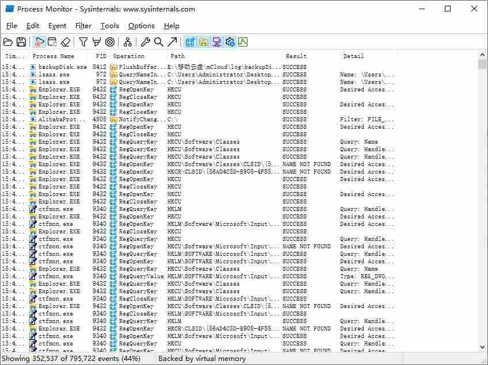This screenshot has width=488, height=365.
Task: Select the target crosshair icon to include a process
Action: 110,42
